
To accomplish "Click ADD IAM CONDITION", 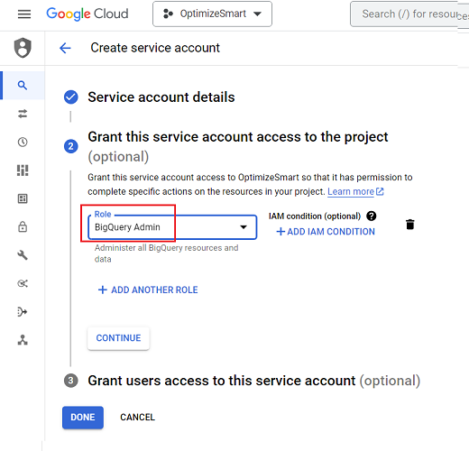I will tap(326, 232).
